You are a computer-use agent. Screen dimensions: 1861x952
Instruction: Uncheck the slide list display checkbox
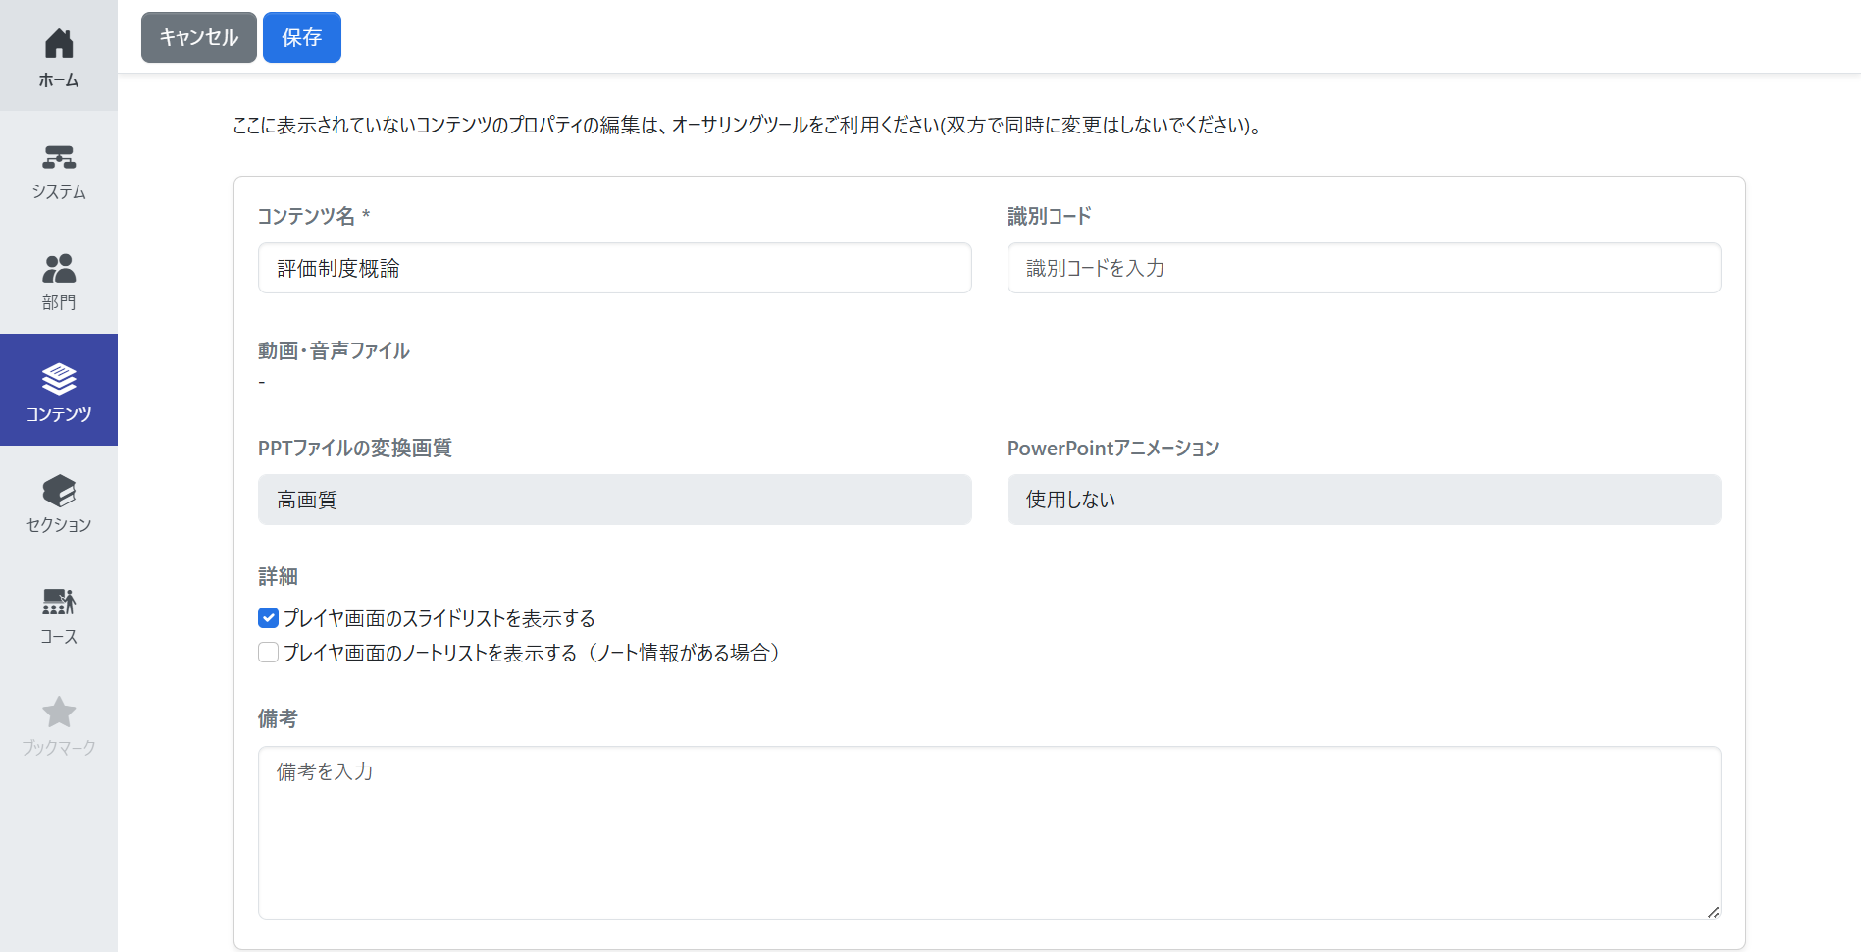268,618
